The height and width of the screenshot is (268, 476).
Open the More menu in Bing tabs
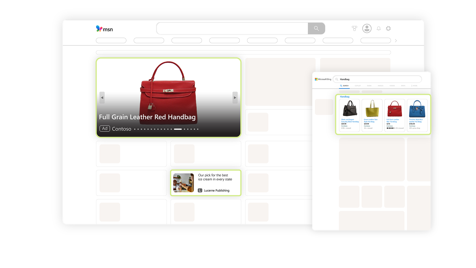click(x=414, y=86)
